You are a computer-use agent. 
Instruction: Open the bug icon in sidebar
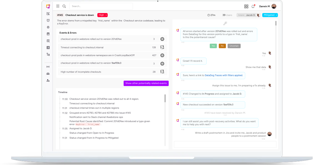pos(48,27)
